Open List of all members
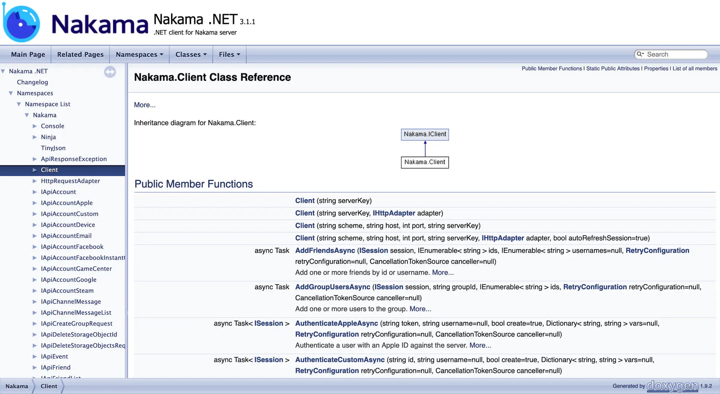The image size is (720, 394). 695,68
